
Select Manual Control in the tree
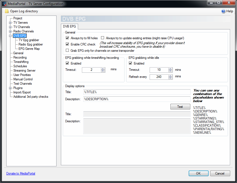(23, 80)
